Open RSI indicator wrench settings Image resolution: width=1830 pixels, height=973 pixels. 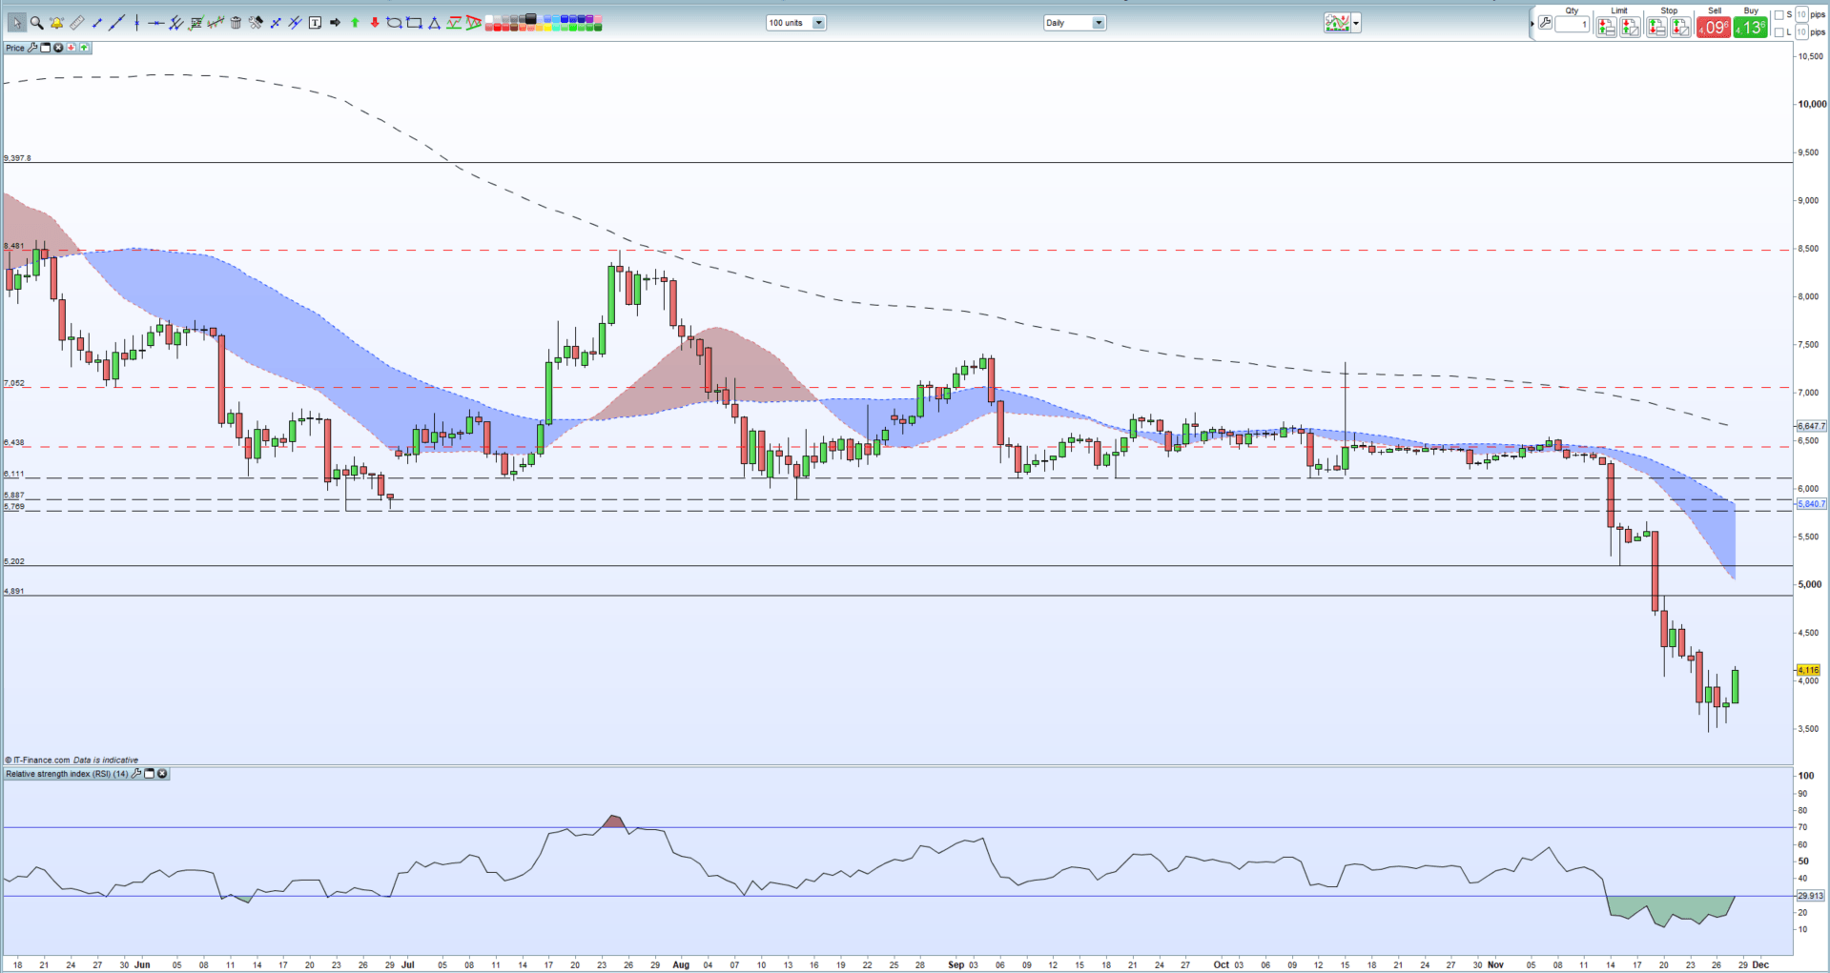136,774
